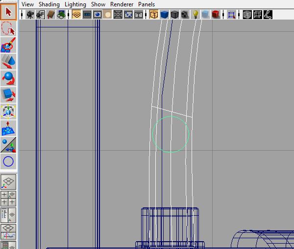Screen dimensions: 294x249
Task: Choose the Paint Selection tool
Action: (x=8, y=45)
